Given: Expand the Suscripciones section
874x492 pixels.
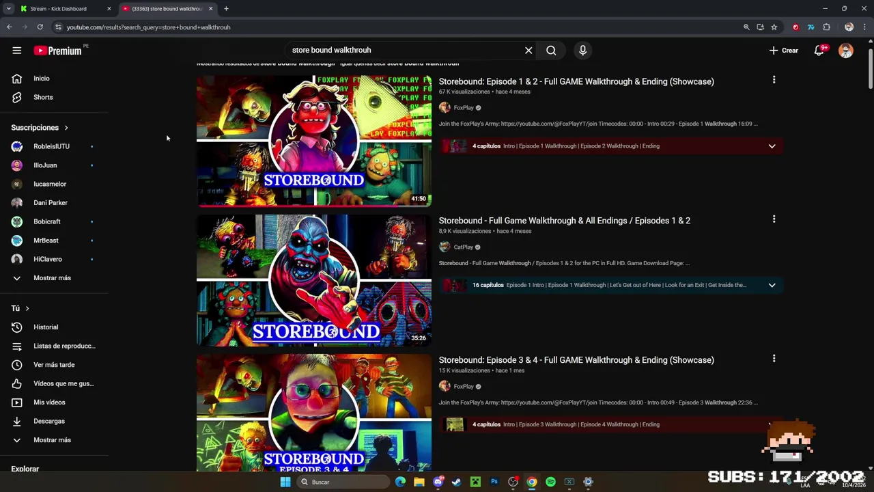Looking at the screenshot, I should point(40,128).
